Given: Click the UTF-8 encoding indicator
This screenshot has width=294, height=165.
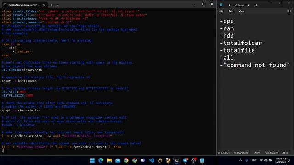Looking at the screenshot, I should (x=284, y=153).
